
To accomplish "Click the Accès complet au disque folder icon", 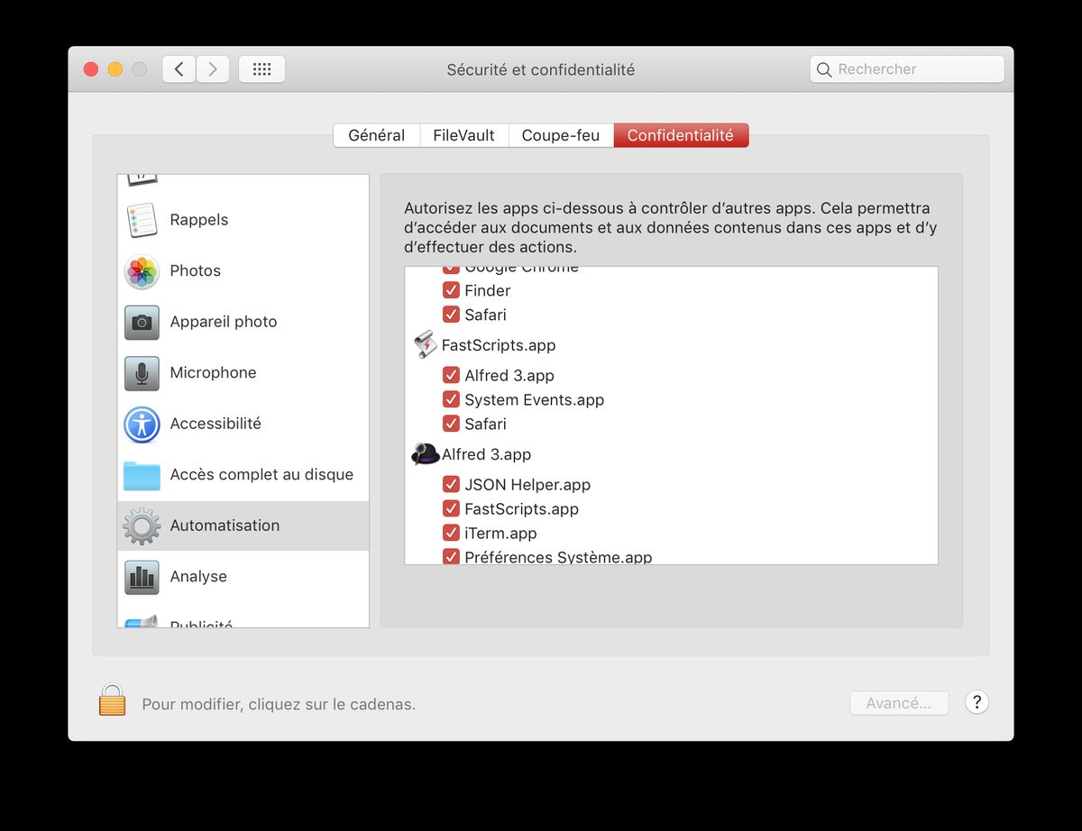I will point(142,475).
